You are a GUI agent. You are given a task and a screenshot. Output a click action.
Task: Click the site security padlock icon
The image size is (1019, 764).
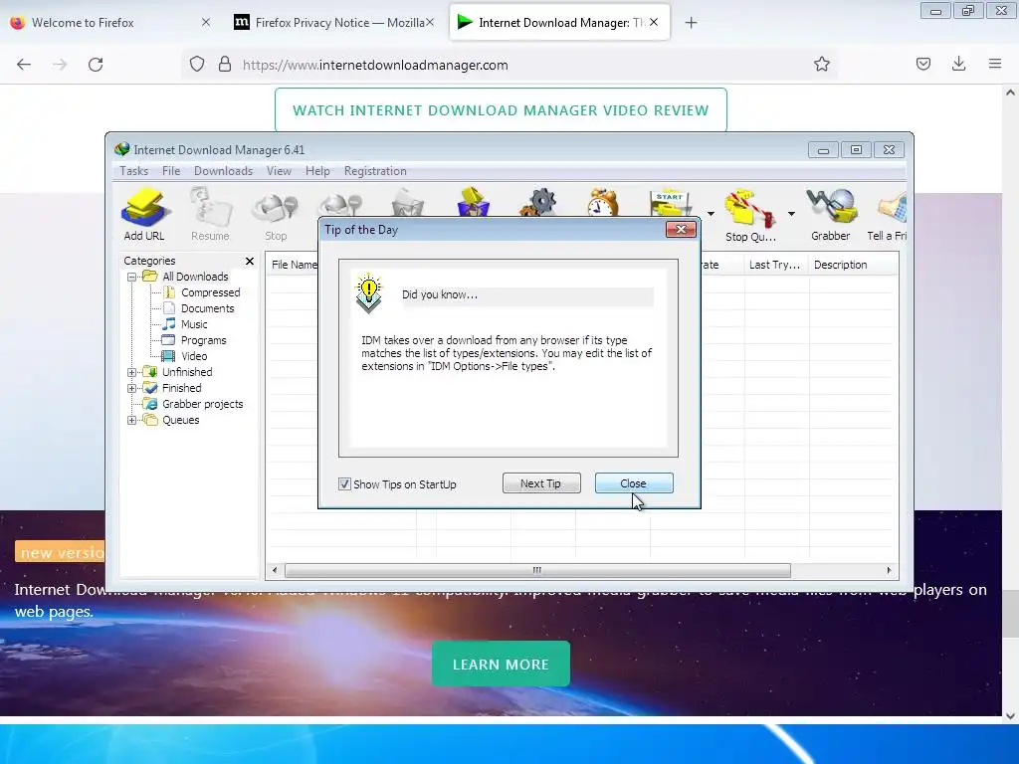pos(225,65)
